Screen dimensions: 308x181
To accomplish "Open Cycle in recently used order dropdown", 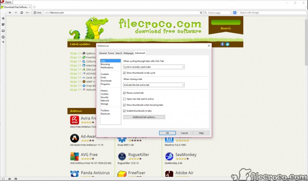I will point(154,67).
